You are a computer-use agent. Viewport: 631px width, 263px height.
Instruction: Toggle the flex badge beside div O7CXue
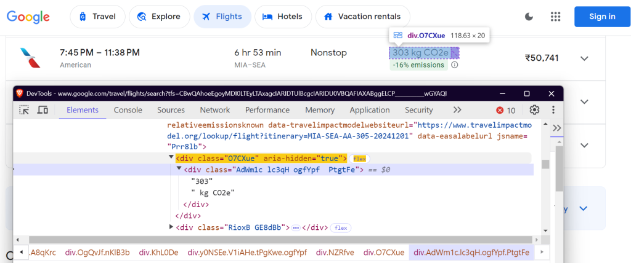point(359,159)
